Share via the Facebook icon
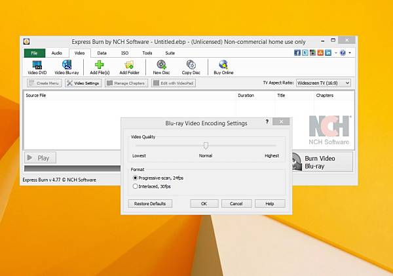 297,52
